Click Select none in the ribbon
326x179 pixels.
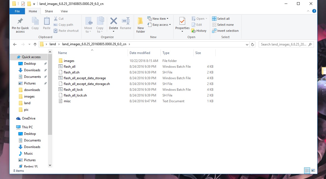[223, 25]
